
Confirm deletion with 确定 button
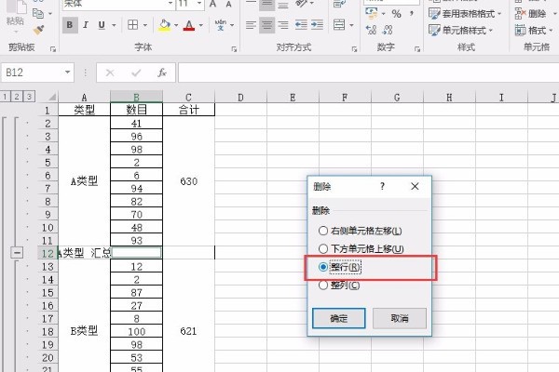tap(338, 317)
